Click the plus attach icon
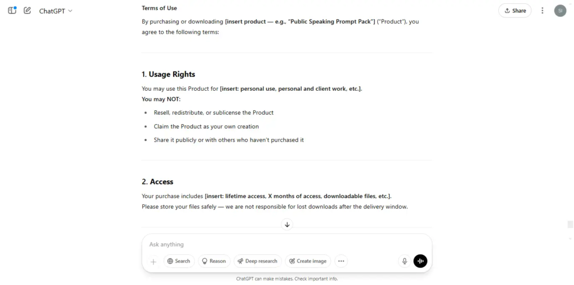The width and height of the screenshot is (574, 285). point(154,261)
